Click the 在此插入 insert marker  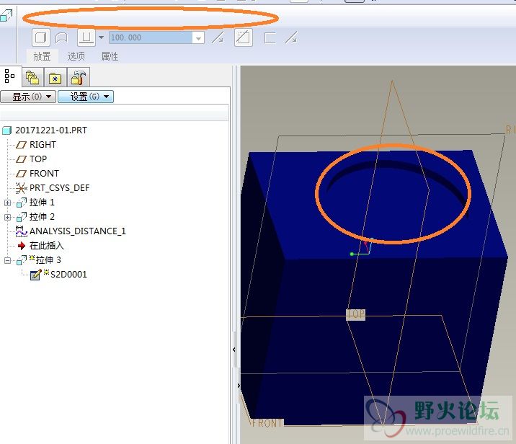click(46, 246)
